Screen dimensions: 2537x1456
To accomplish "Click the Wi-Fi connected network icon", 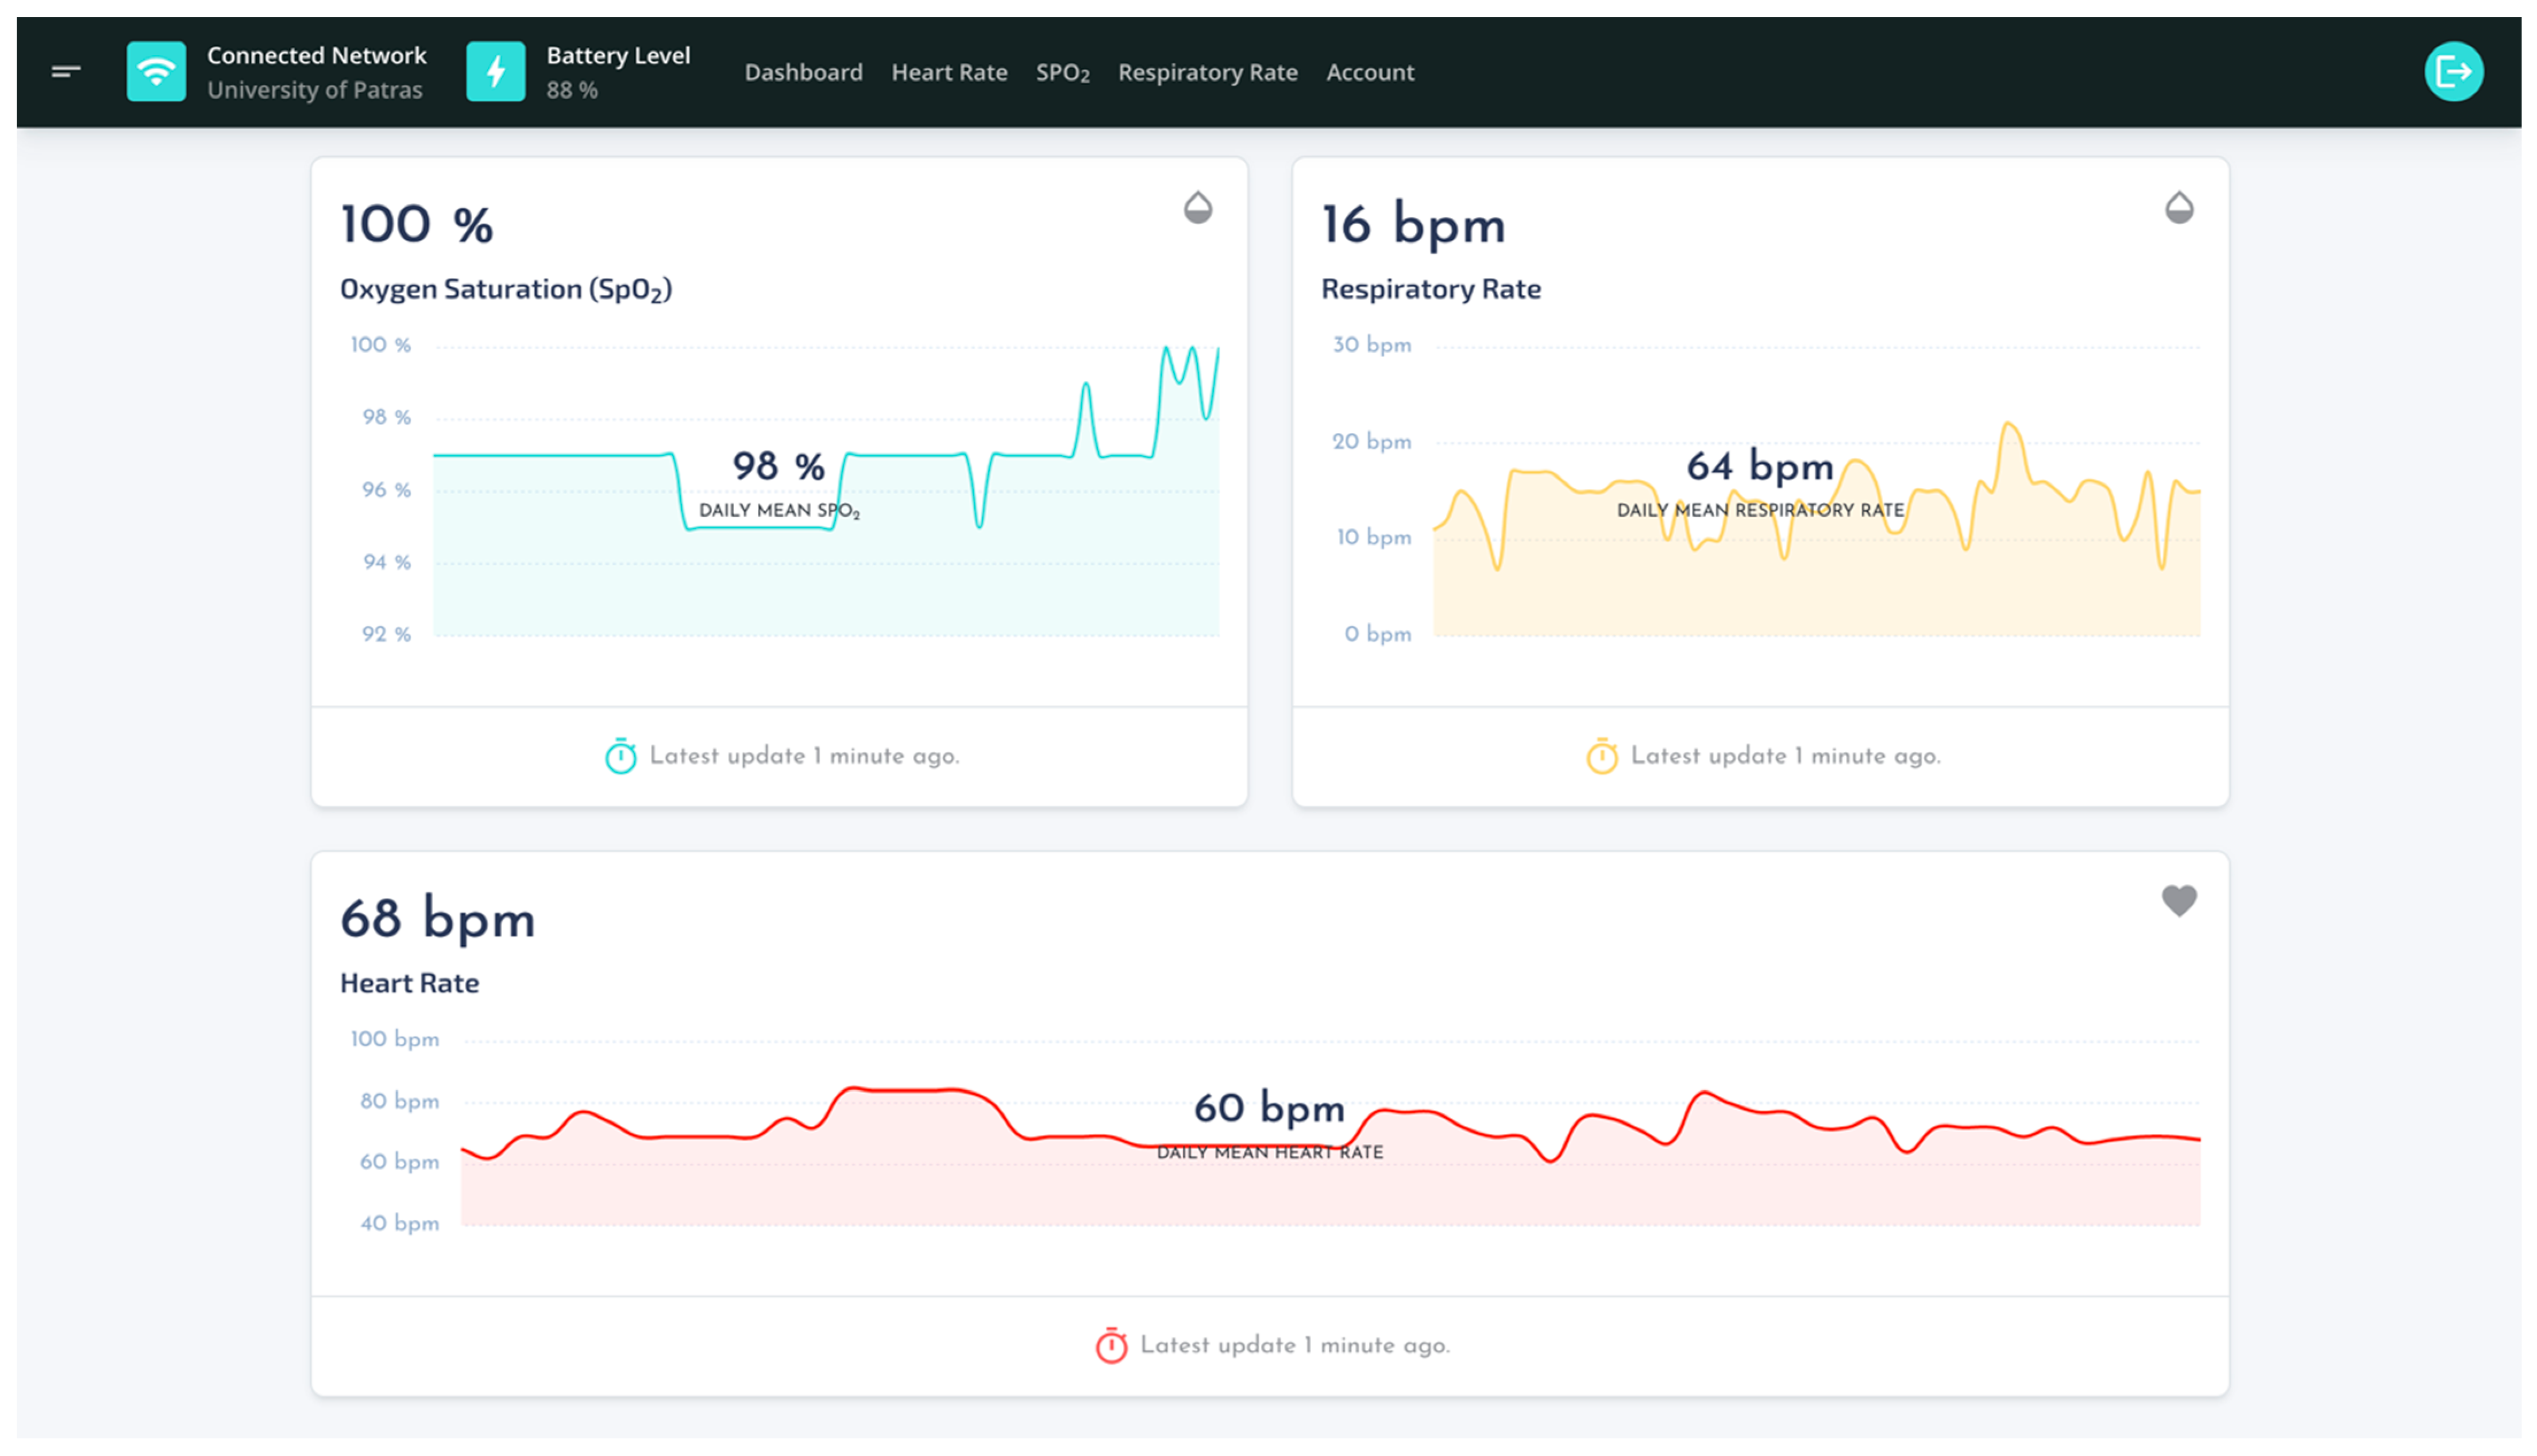I will point(156,71).
